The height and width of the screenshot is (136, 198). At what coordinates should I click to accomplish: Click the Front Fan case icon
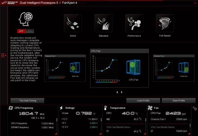[x=183, y=68]
